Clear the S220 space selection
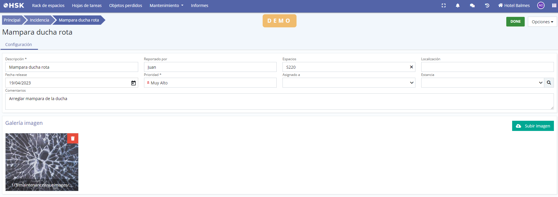The image size is (558, 197). pyautogui.click(x=411, y=67)
